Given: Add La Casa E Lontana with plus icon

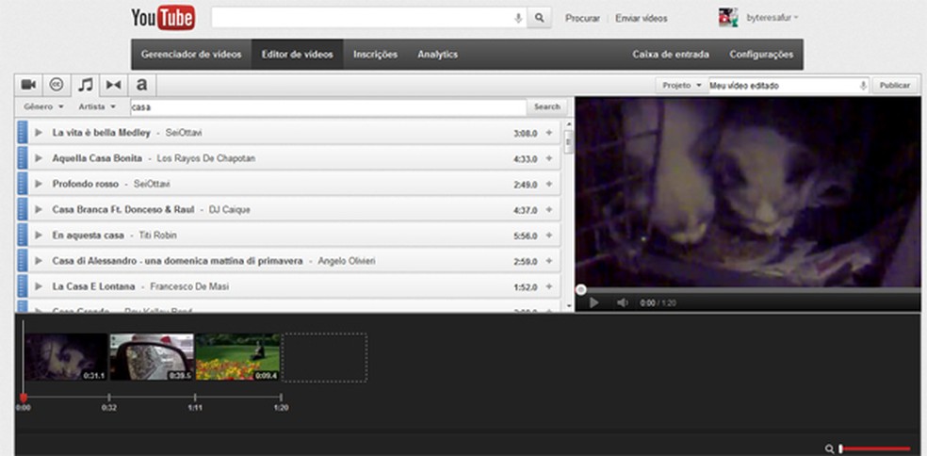Looking at the screenshot, I should [x=548, y=286].
